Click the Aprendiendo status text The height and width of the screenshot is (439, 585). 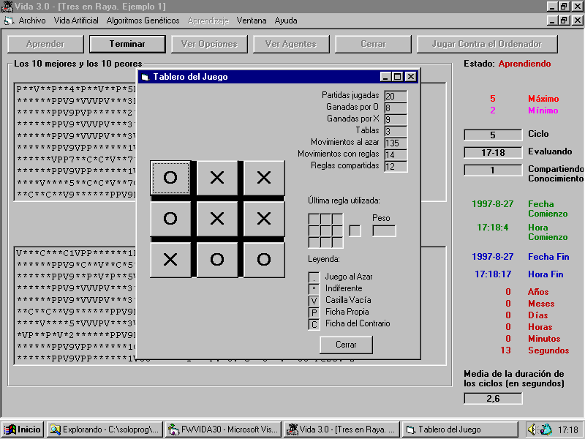(524, 64)
